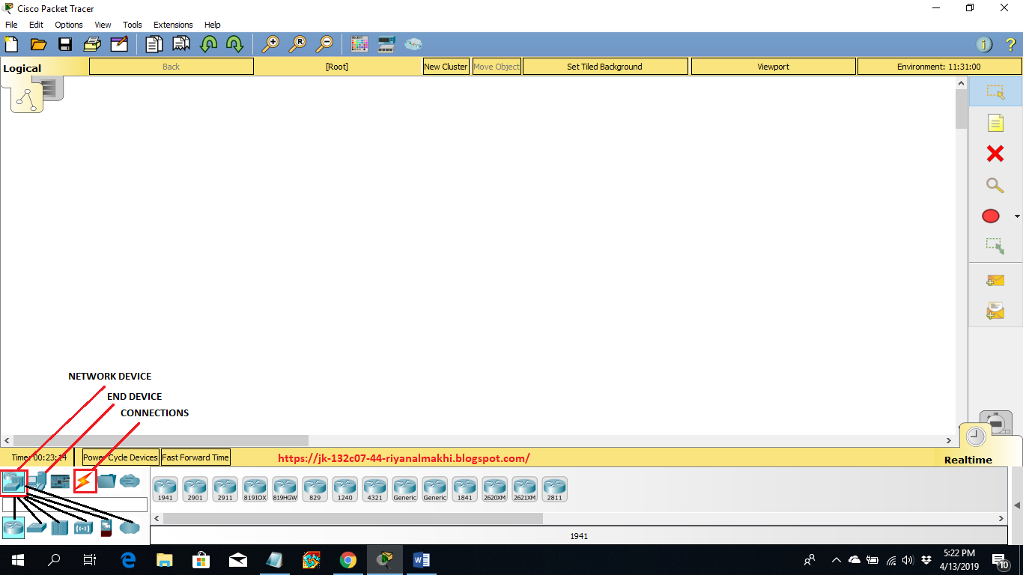Click the Viewport button

(x=774, y=67)
